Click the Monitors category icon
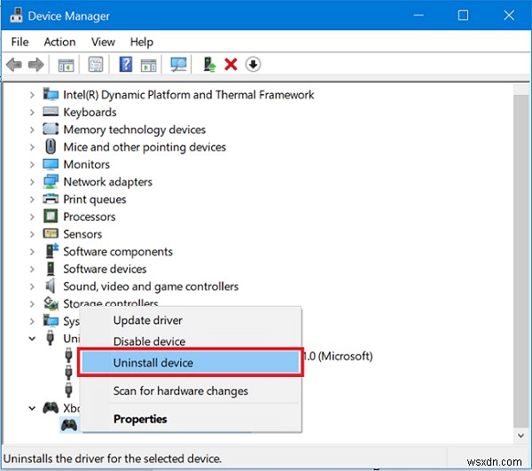The width and height of the screenshot is (532, 471). [x=51, y=164]
